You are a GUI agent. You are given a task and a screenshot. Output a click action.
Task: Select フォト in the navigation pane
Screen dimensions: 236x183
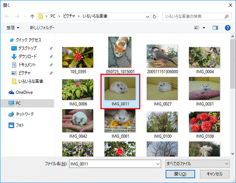[16, 125]
